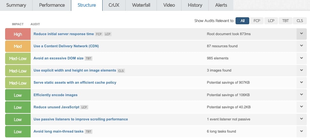Open the Reduce unused JavaScript link
Viewport: 310px width, 138px height.
56,107
